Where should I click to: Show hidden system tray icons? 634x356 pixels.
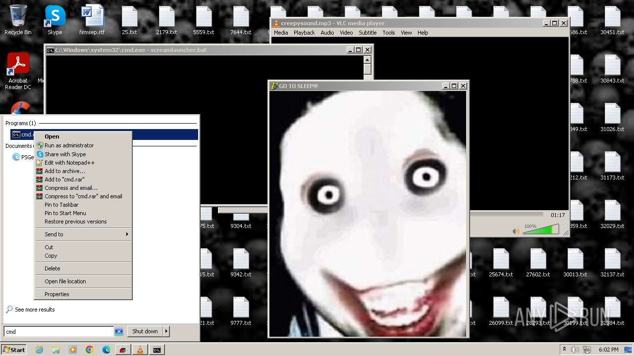click(564, 350)
